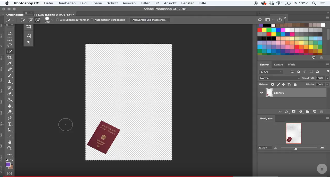The image size is (330, 177).
Task: Select the Rectangular Marquee tool
Action: click(x=10, y=39)
